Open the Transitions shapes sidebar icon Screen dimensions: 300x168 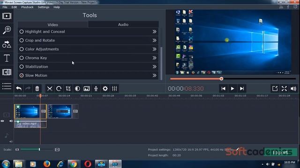[7, 44]
